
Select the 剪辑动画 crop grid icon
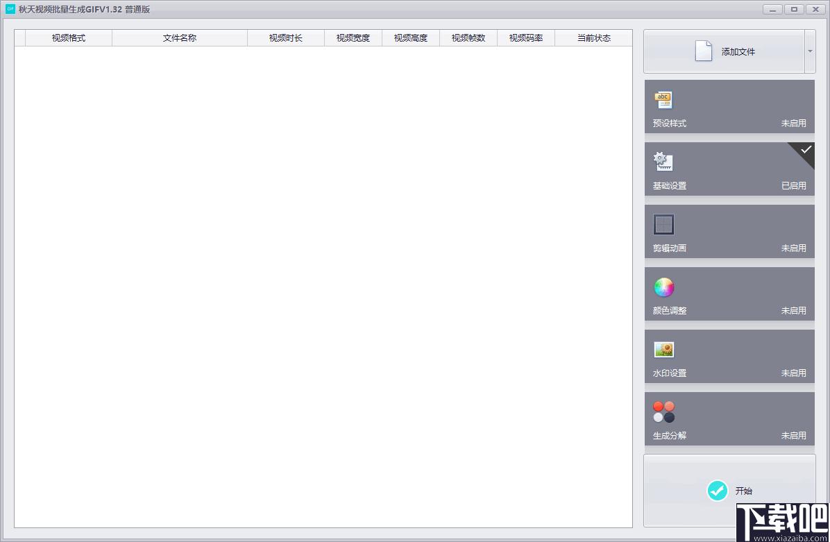[663, 224]
